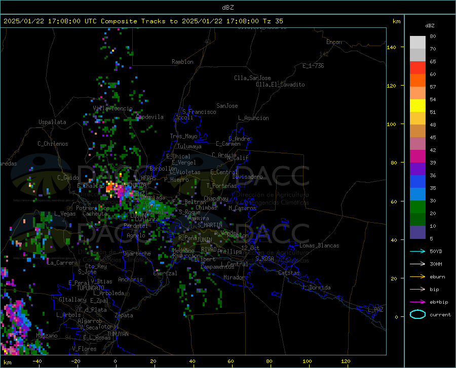Click the 'Tulumaya' map label
Image resolution: width=456 pixels, height=368 pixels.
189,146
